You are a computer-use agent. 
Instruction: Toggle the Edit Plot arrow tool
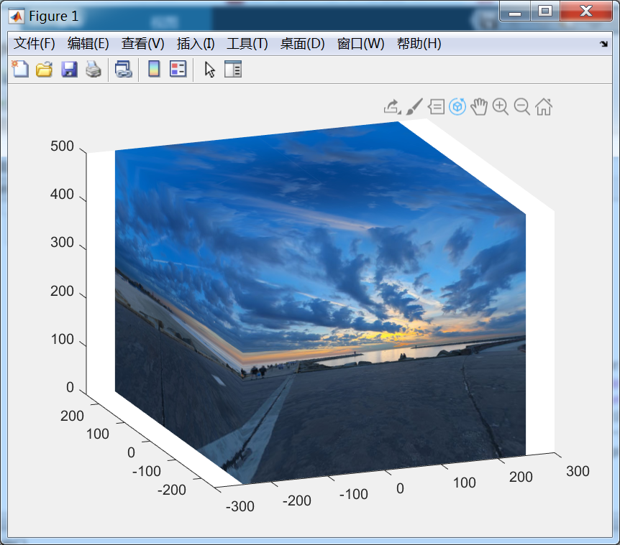[209, 70]
